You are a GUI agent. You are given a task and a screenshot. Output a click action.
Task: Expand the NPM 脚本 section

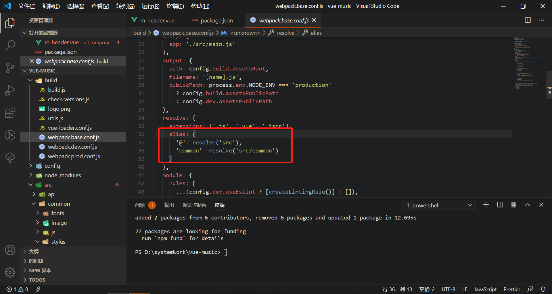tap(25, 270)
